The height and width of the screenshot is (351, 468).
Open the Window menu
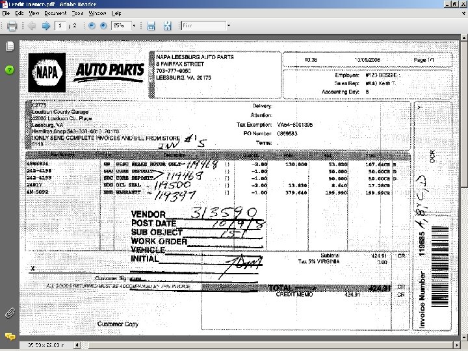click(97, 13)
